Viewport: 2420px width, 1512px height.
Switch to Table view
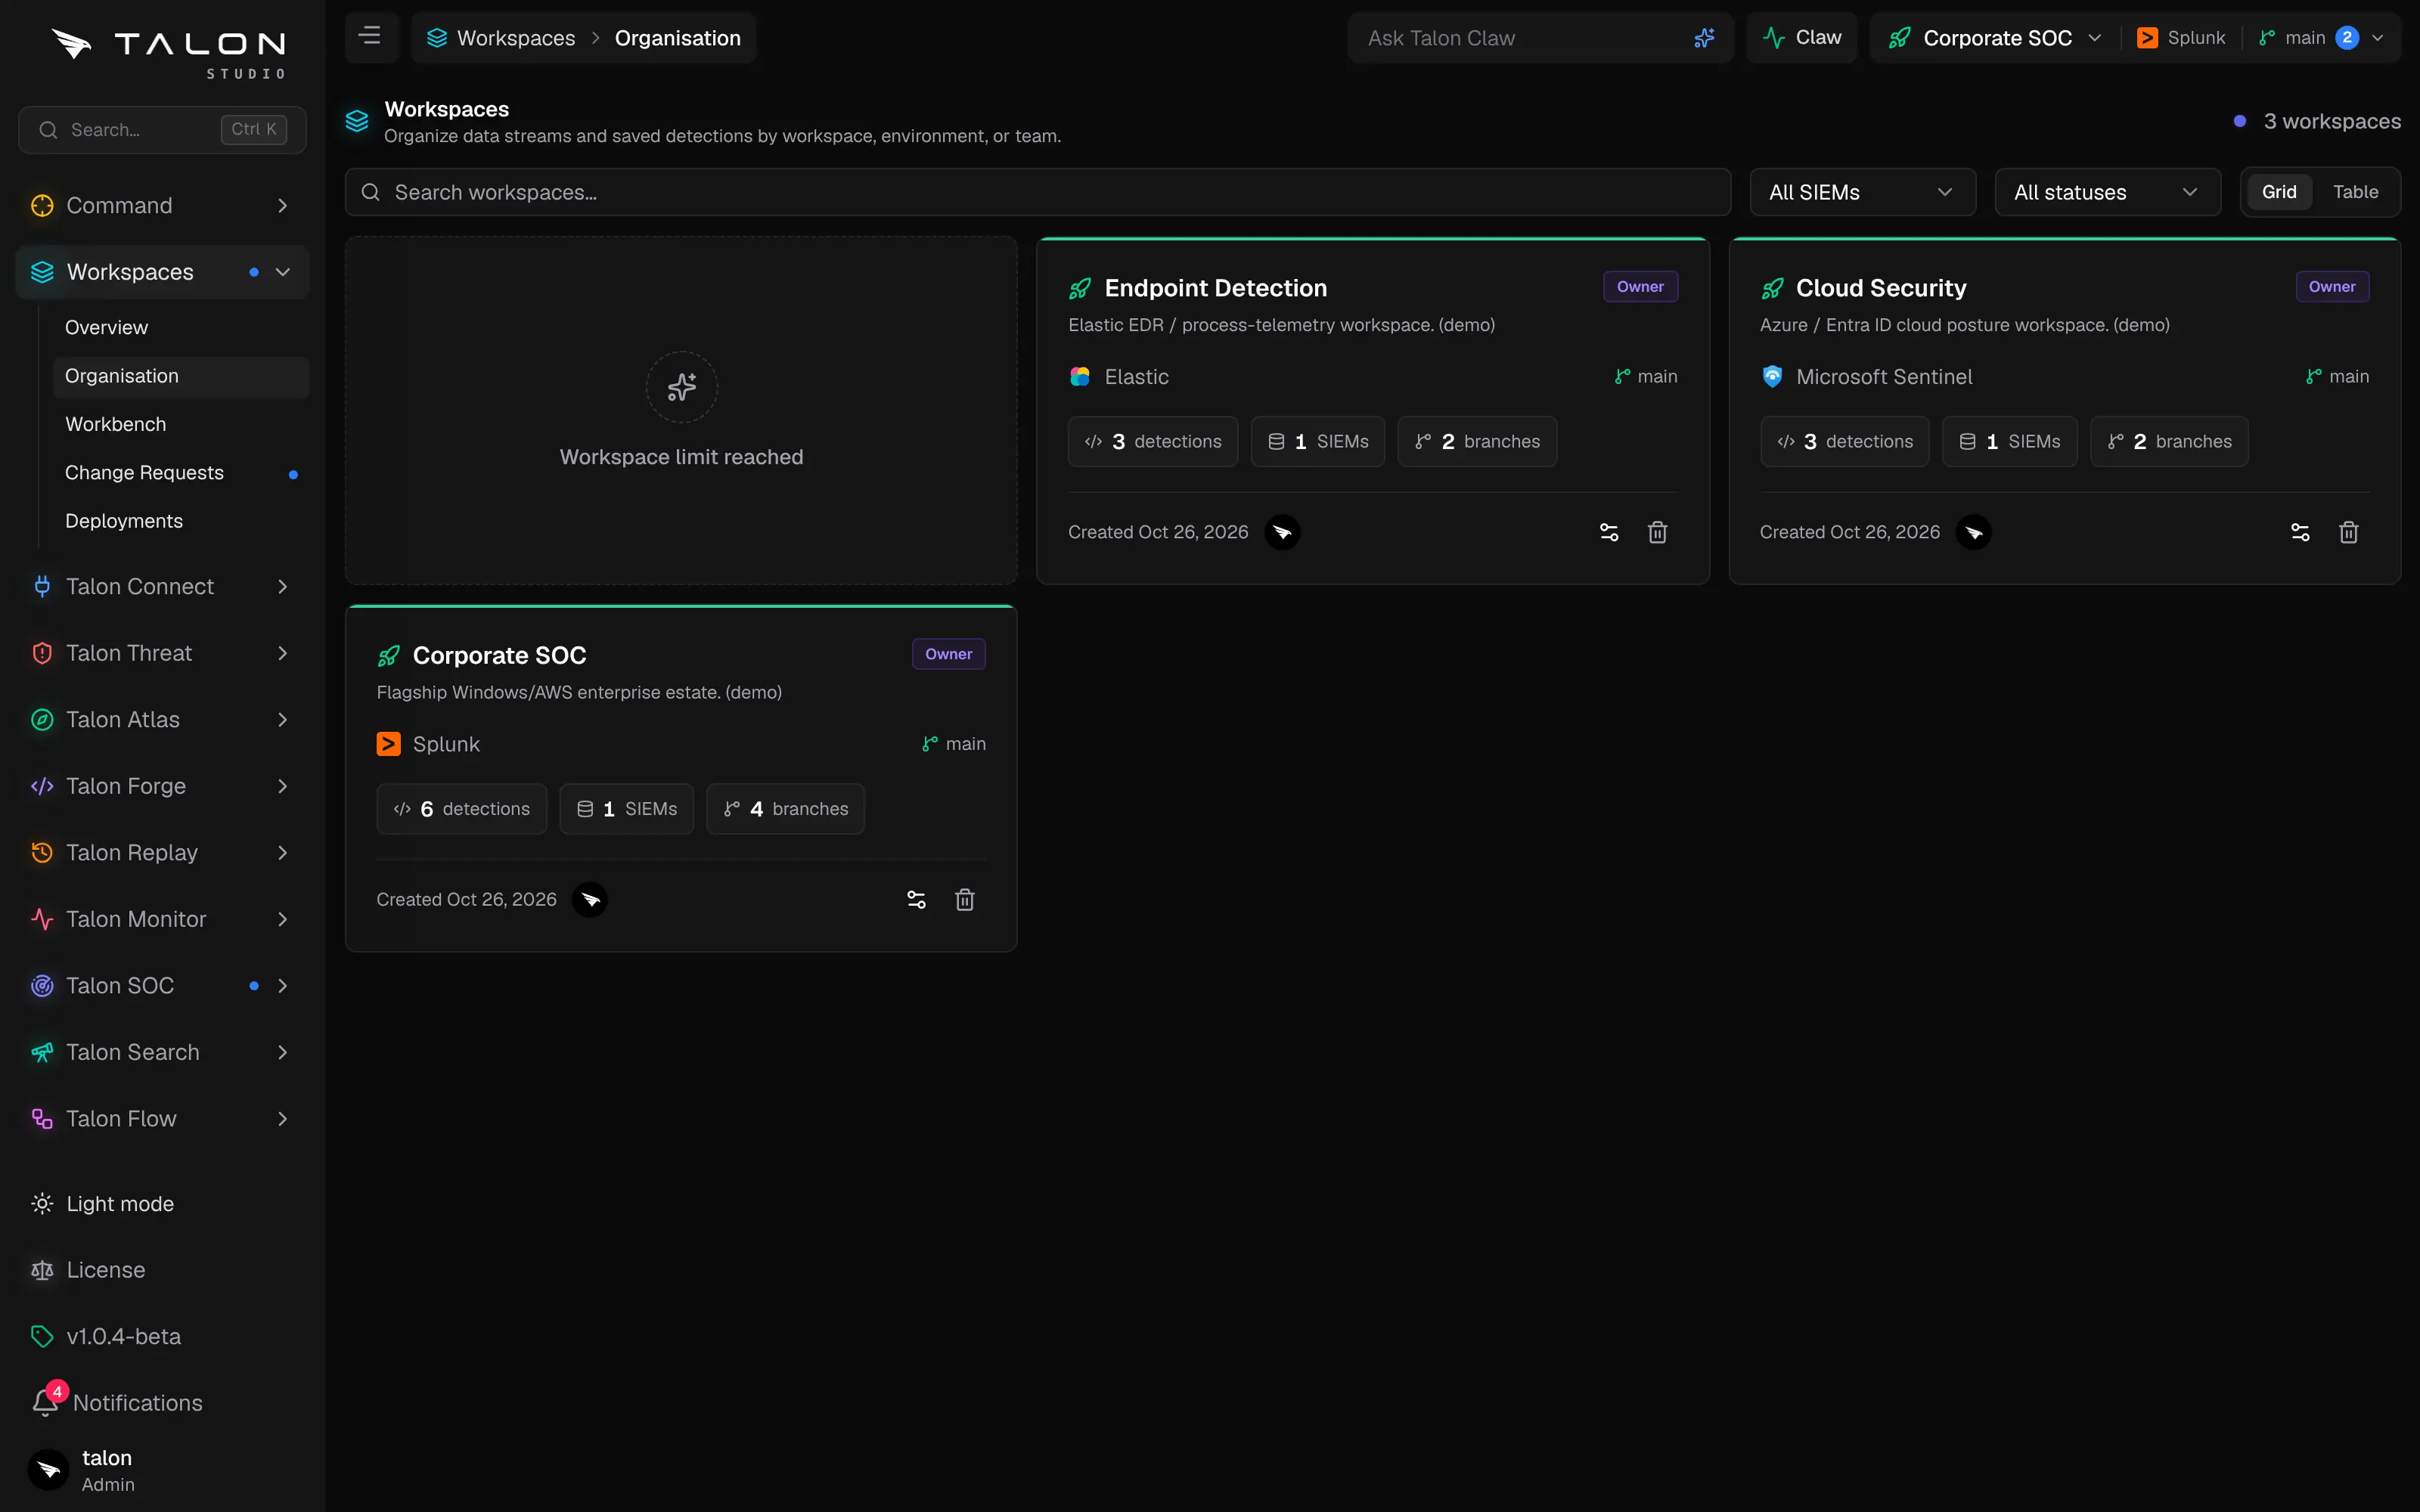[2355, 192]
